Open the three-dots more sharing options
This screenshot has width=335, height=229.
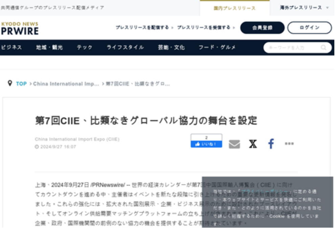pos(289,144)
